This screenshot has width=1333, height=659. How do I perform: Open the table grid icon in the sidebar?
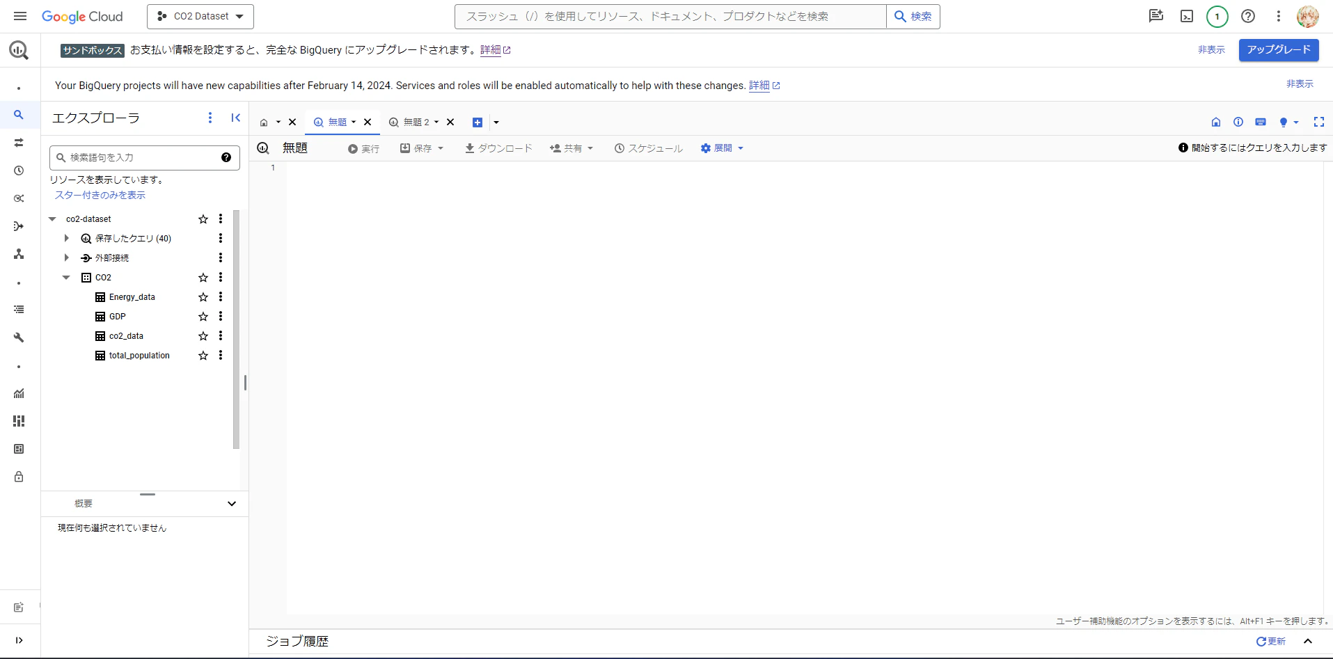(x=19, y=449)
